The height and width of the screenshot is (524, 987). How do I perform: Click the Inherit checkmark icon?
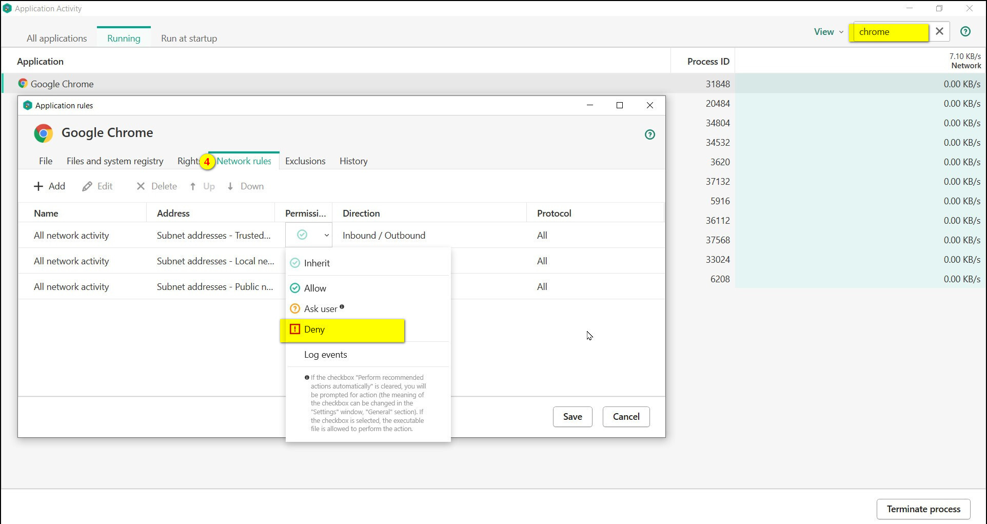click(295, 263)
